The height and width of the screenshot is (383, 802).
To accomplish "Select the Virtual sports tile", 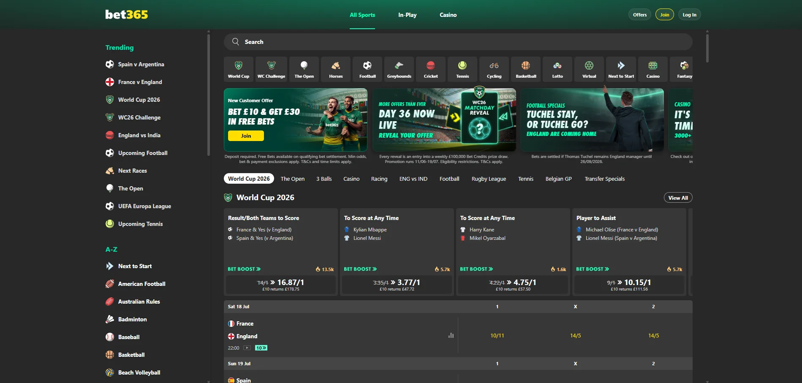I will (x=589, y=69).
